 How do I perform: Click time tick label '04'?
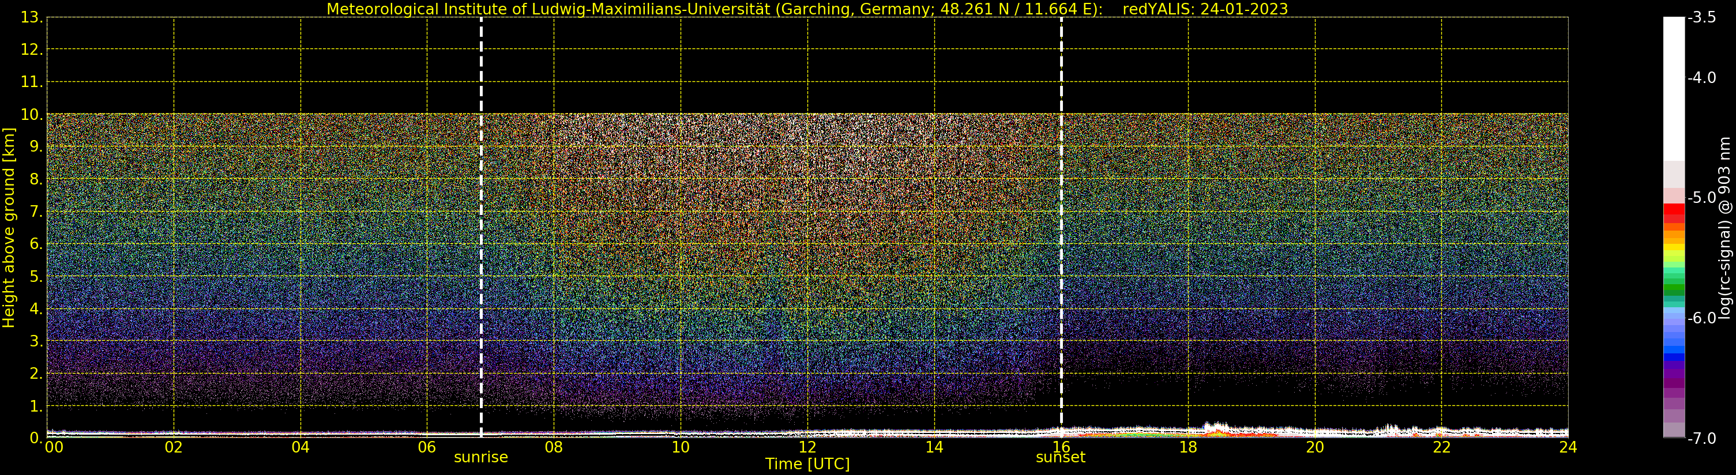coord(300,447)
